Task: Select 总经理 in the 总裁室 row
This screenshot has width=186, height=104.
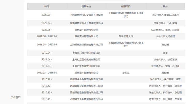Action: (x=165, y=73)
